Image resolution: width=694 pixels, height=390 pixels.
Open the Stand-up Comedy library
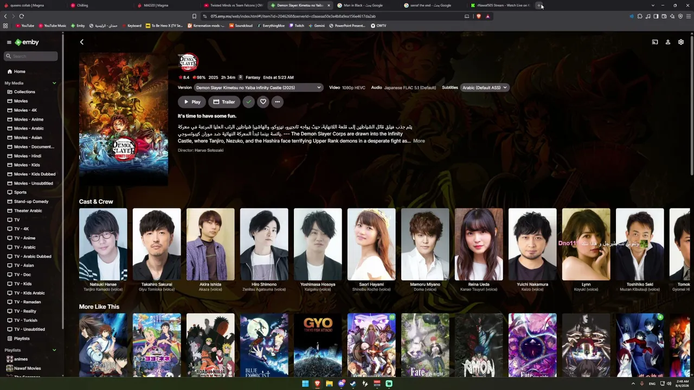[31, 201]
